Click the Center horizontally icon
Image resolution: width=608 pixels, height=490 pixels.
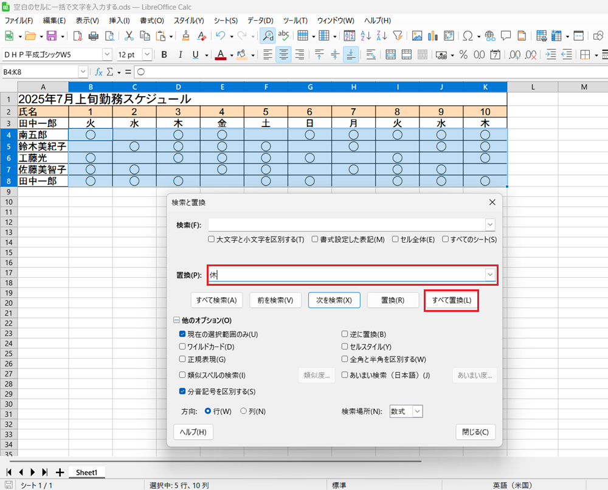(x=283, y=55)
